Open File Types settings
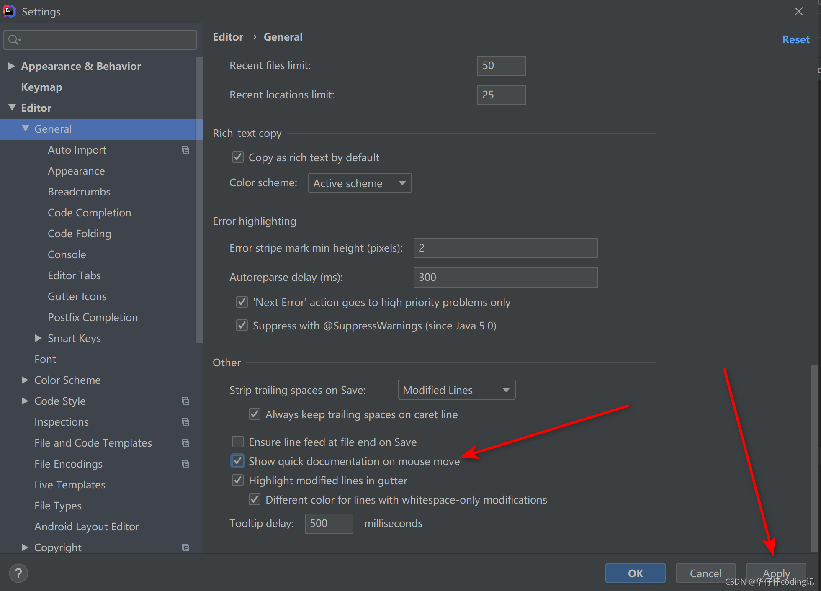This screenshot has width=821, height=591. click(x=58, y=506)
